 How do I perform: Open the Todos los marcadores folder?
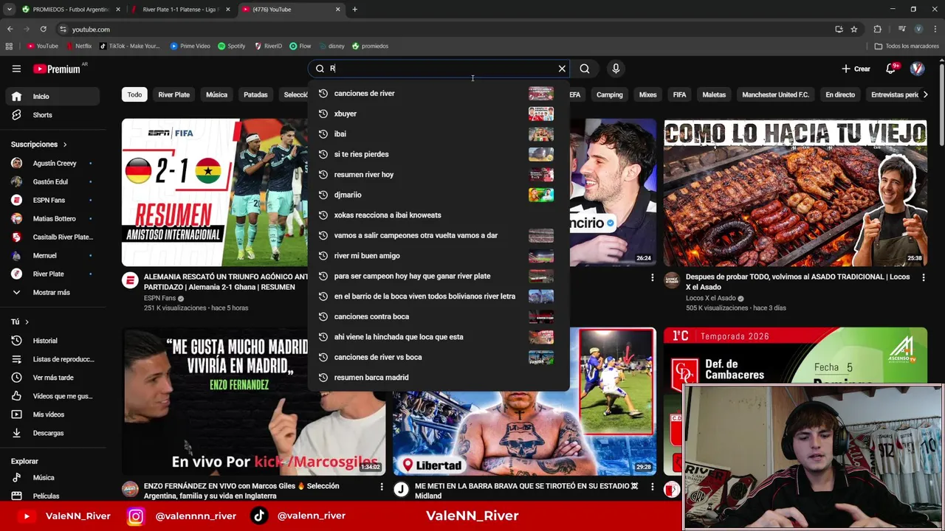(907, 46)
